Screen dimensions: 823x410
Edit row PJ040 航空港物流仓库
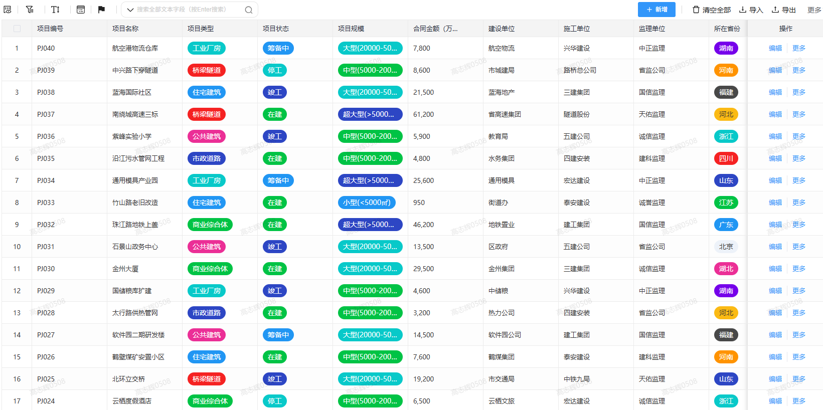[x=775, y=48]
